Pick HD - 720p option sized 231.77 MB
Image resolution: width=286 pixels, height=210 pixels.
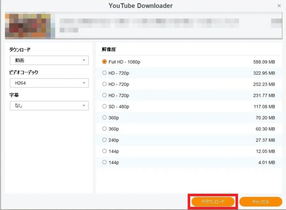(104, 95)
